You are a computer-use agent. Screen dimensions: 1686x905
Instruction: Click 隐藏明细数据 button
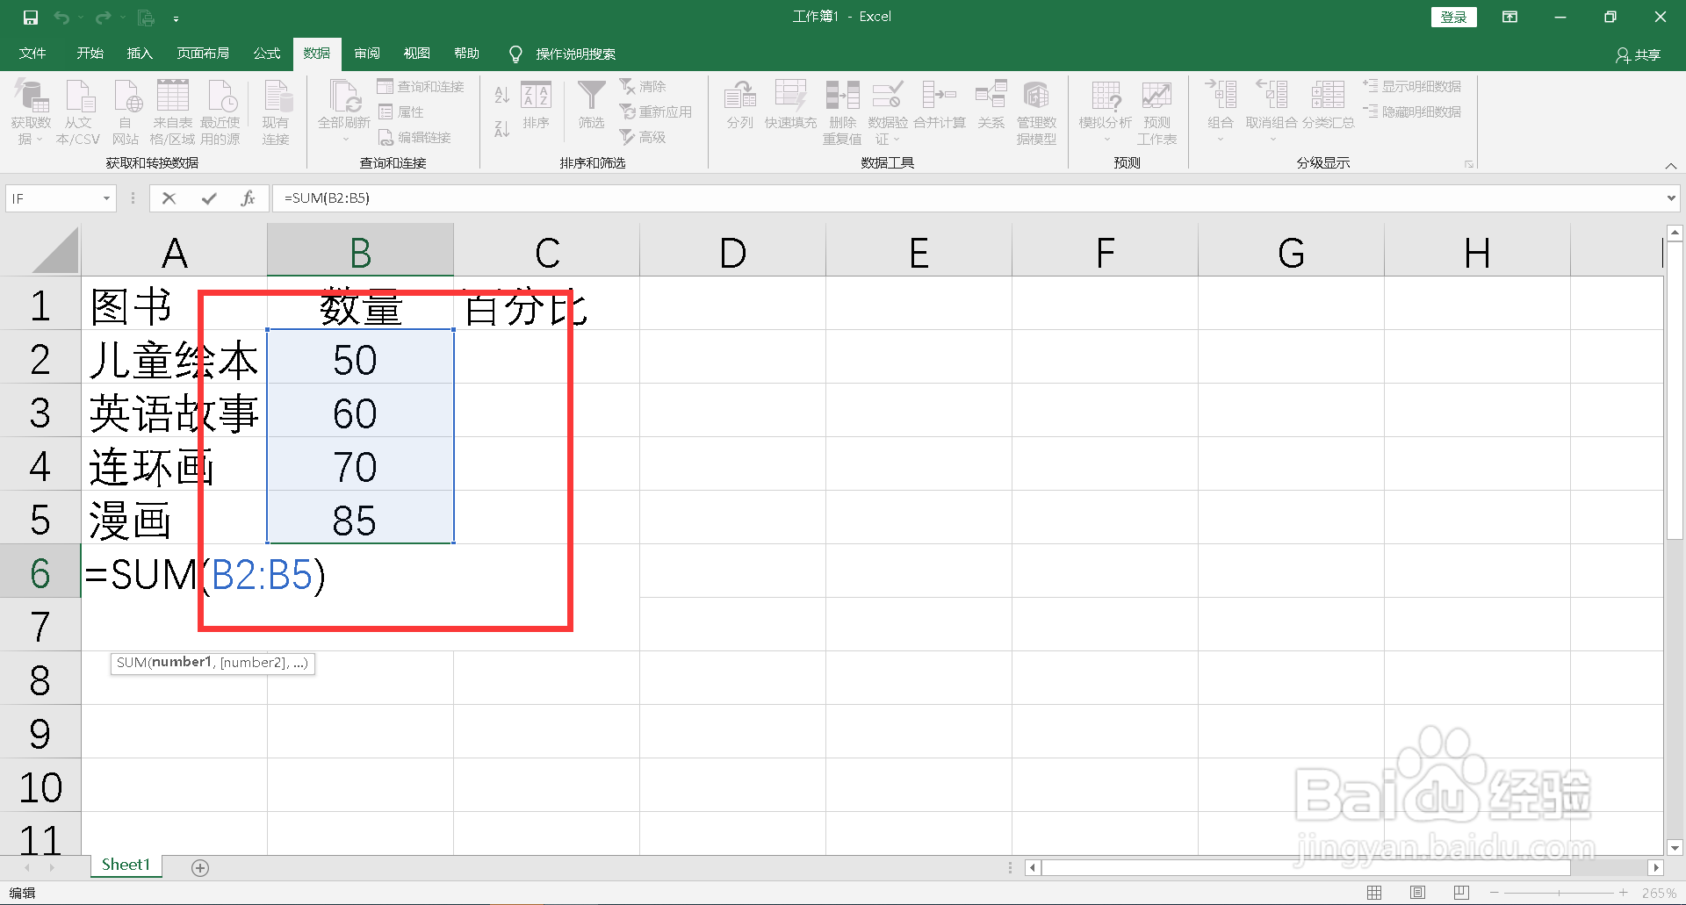point(1412,111)
